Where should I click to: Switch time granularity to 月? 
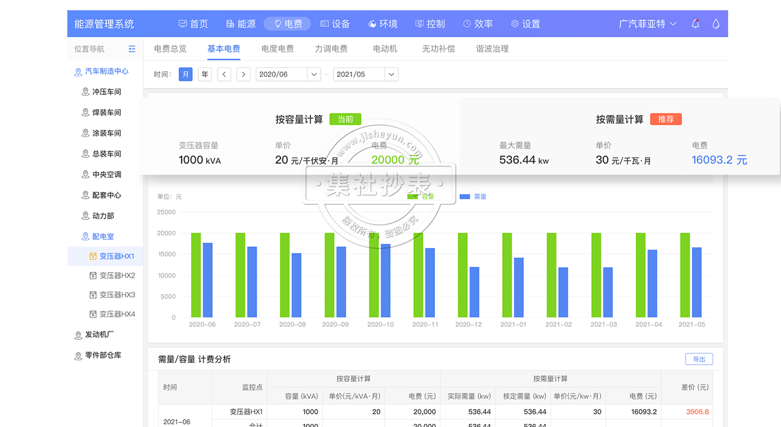tap(186, 74)
